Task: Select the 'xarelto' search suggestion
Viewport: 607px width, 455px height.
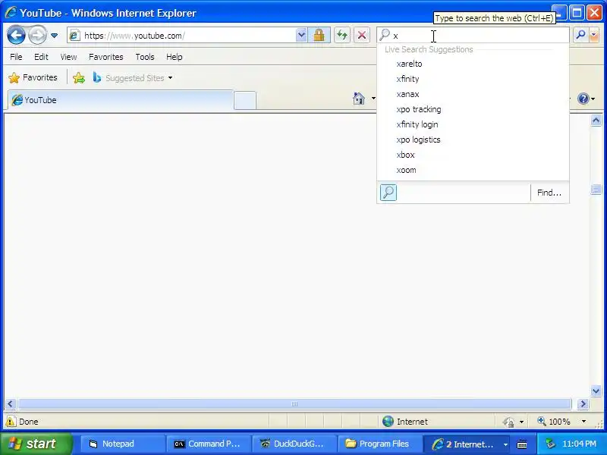Action: coord(473,64)
